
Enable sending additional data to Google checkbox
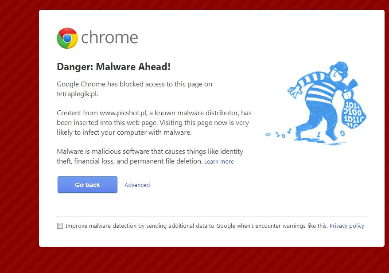pyautogui.click(x=60, y=226)
